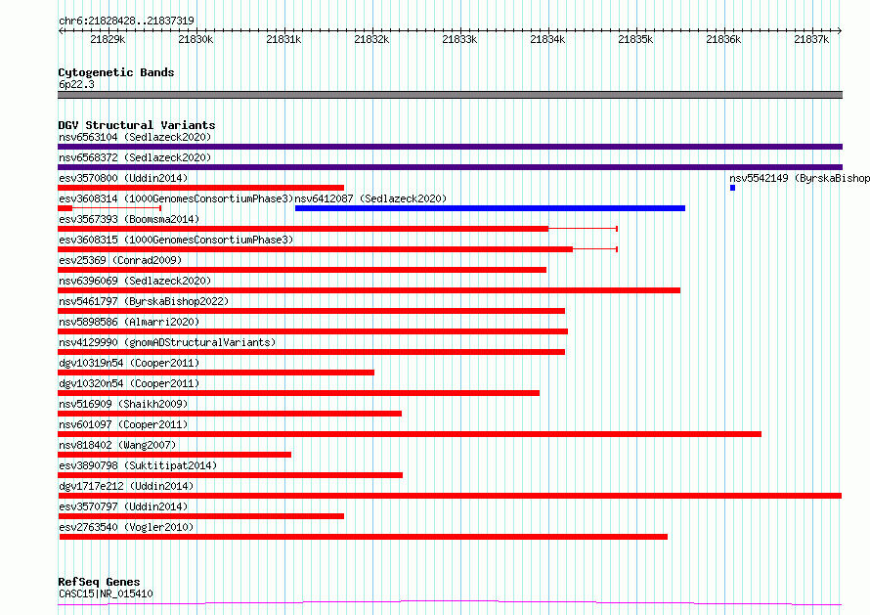Open the esv2763540 (Vogler2010) label
Screen dimensions: 870x615
click(126, 527)
